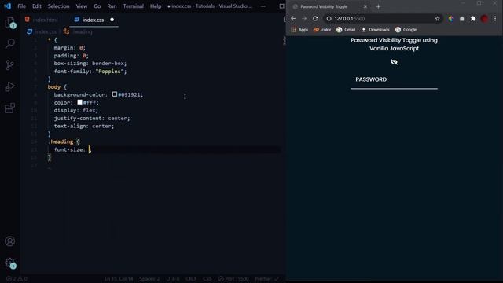503x283 pixels.
Task: Bookmark this page with the star icon
Action: tap(437, 19)
